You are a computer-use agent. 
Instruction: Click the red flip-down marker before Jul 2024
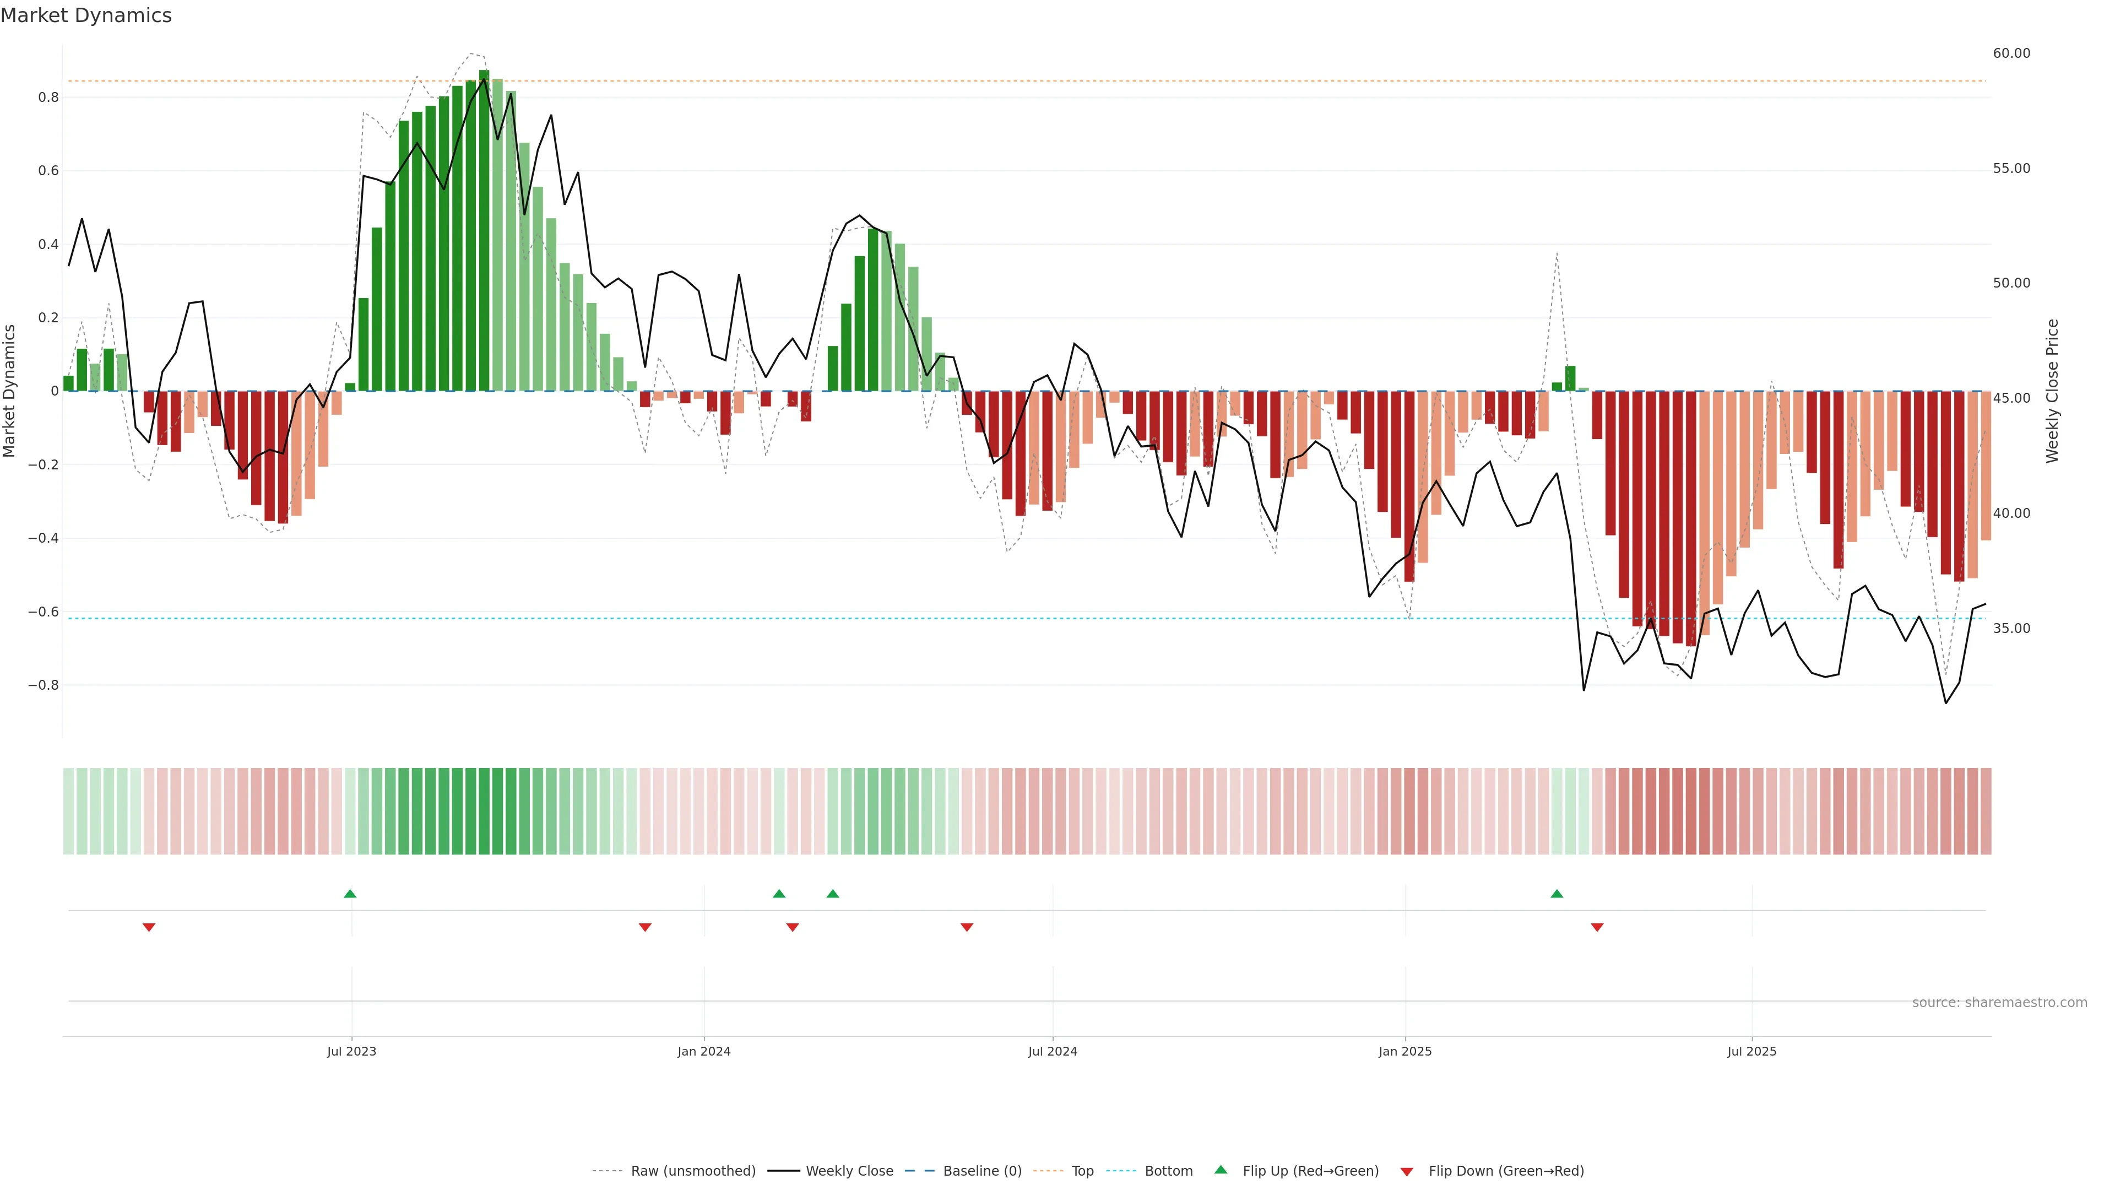(967, 927)
